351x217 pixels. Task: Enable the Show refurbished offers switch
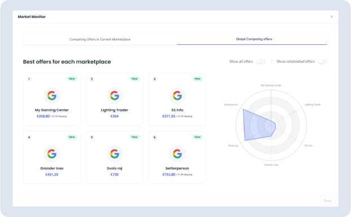[x=323, y=62]
